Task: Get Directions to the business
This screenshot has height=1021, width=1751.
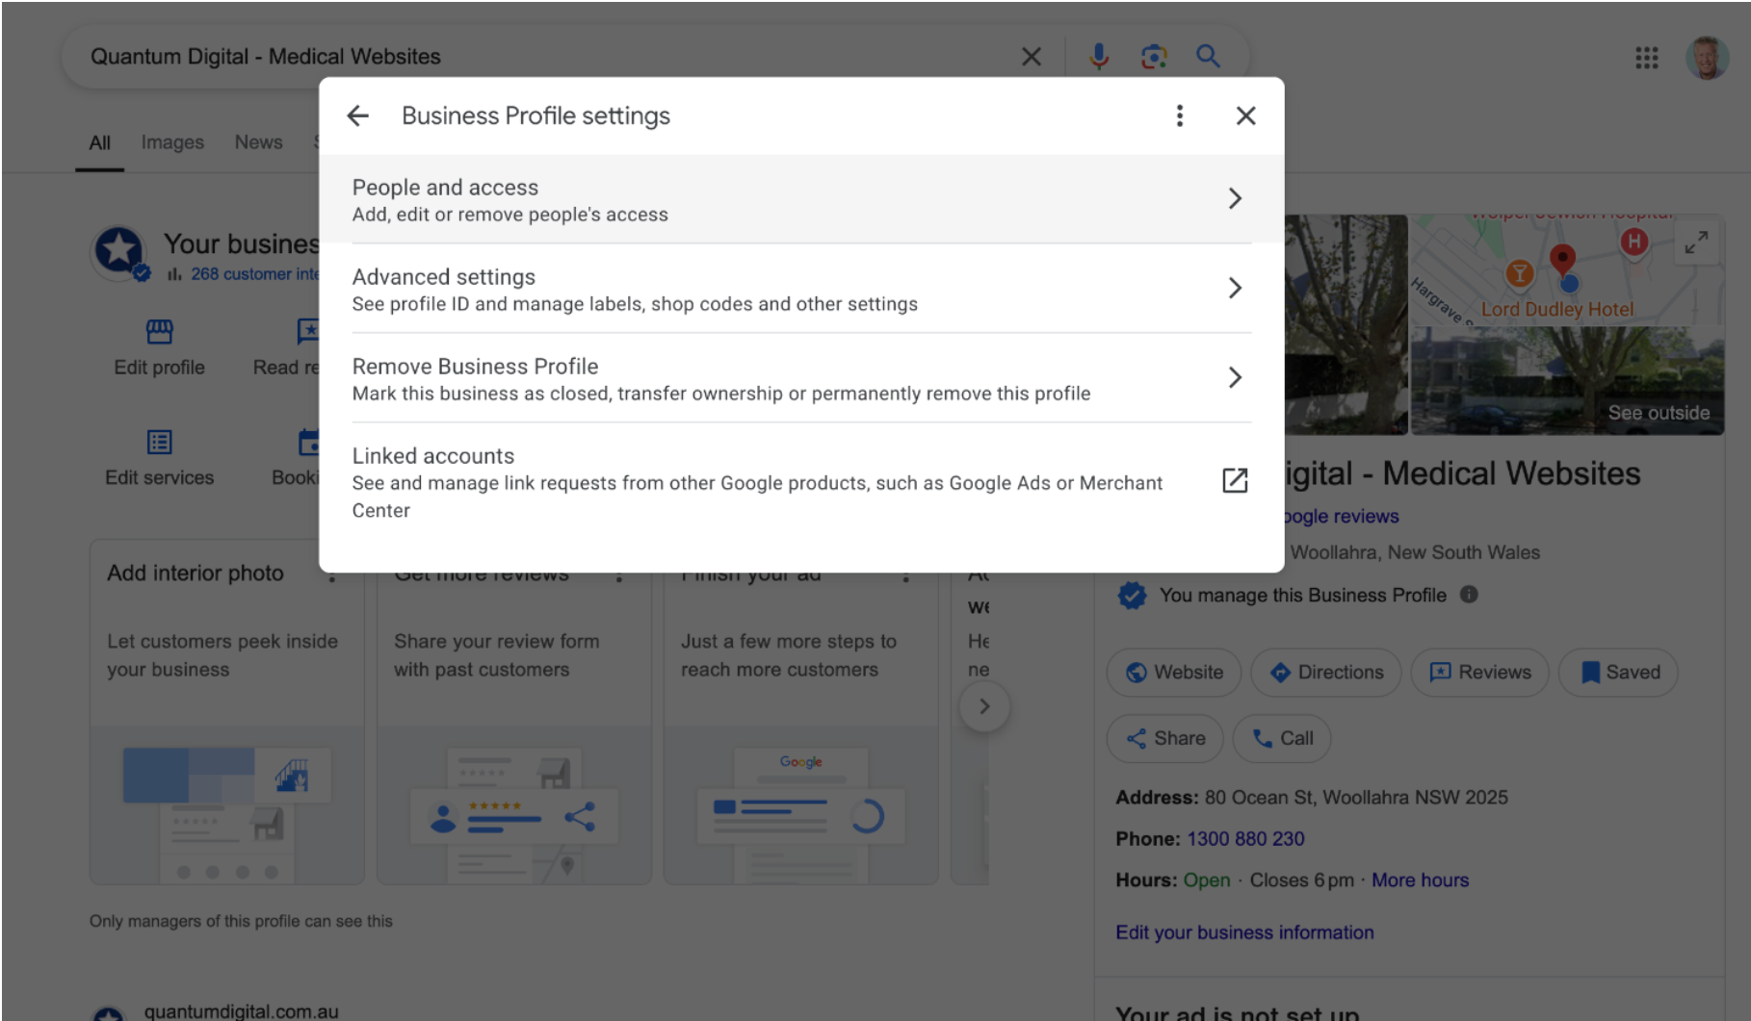Action: pyautogui.click(x=1326, y=673)
